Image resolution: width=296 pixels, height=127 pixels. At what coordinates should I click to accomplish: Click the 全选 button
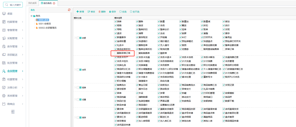click(x=123, y=12)
